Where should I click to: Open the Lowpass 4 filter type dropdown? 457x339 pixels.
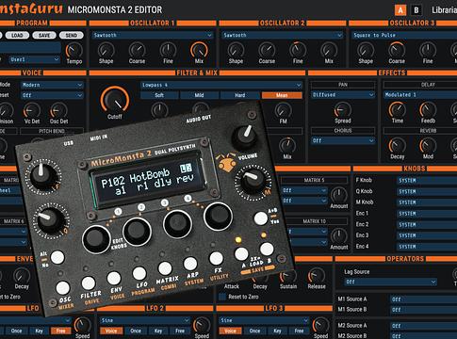(221, 85)
